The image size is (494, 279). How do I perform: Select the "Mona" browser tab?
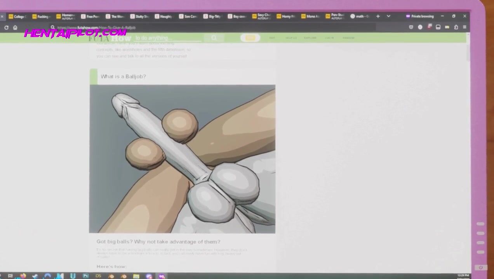tap(310, 16)
